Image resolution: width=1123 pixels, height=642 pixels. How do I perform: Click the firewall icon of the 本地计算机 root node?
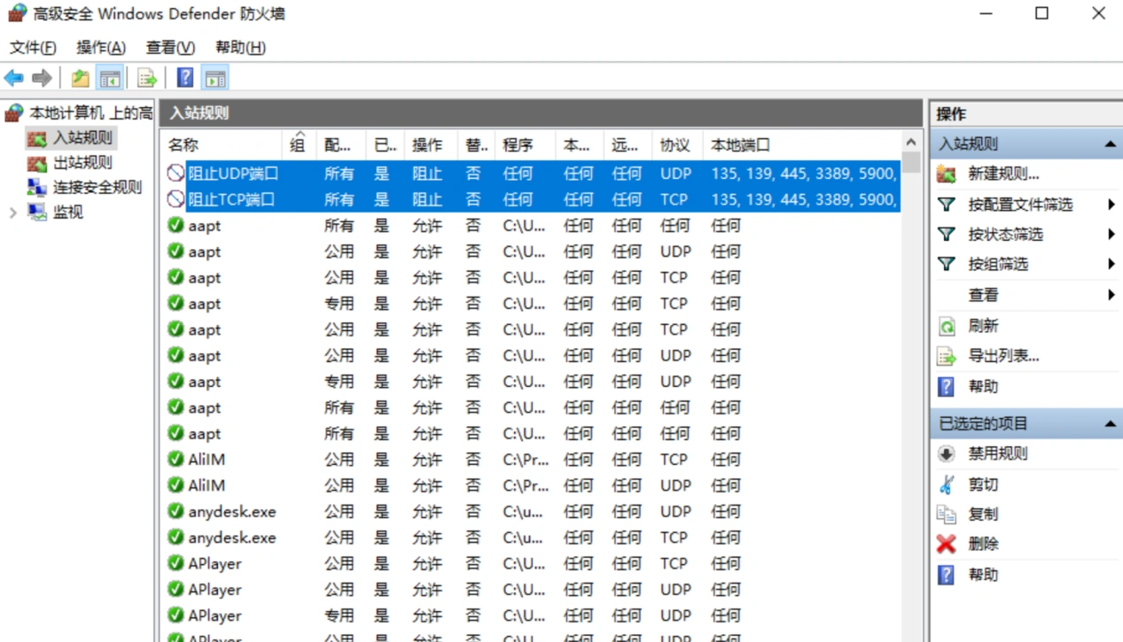tap(14, 112)
